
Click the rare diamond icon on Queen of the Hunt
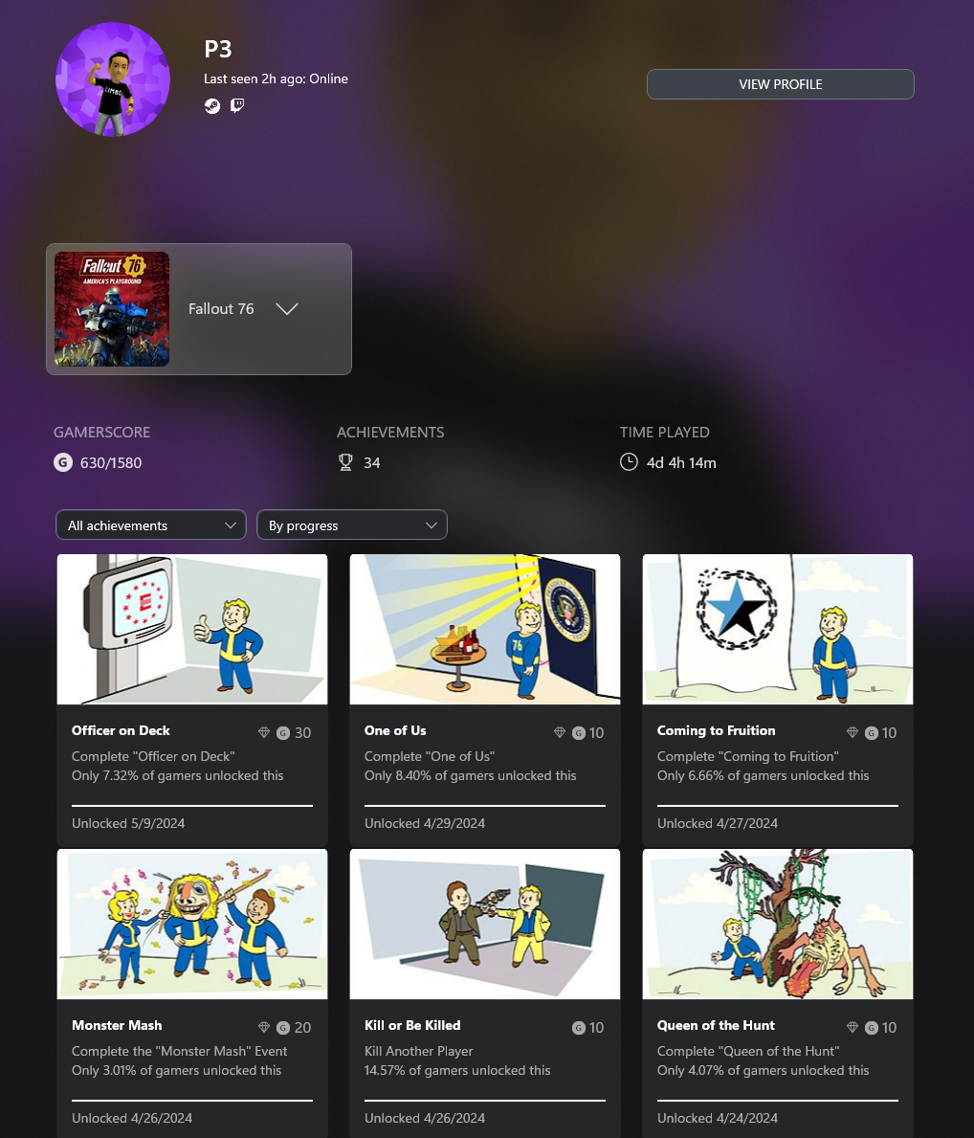pyautogui.click(x=852, y=1027)
